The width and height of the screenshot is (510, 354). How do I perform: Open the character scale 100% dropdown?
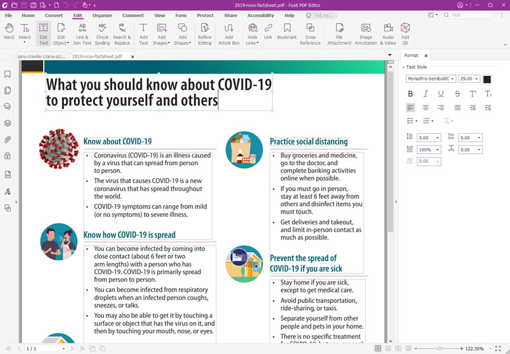click(438, 150)
